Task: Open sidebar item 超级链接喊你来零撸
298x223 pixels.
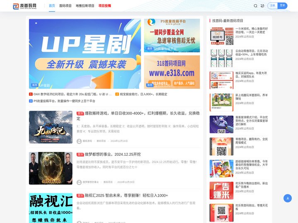Action: pyautogui.click(x=252, y=165)
